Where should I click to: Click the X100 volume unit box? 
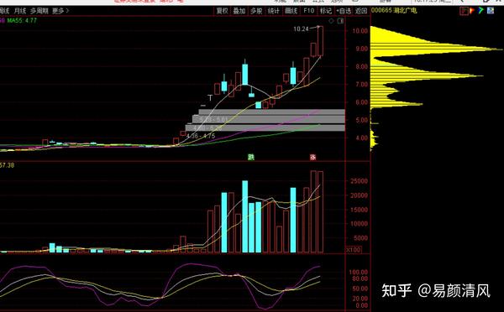[354, 250]
